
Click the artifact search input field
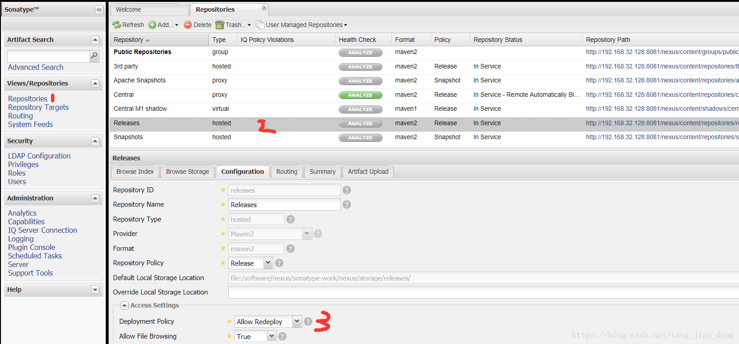[49, 56]
